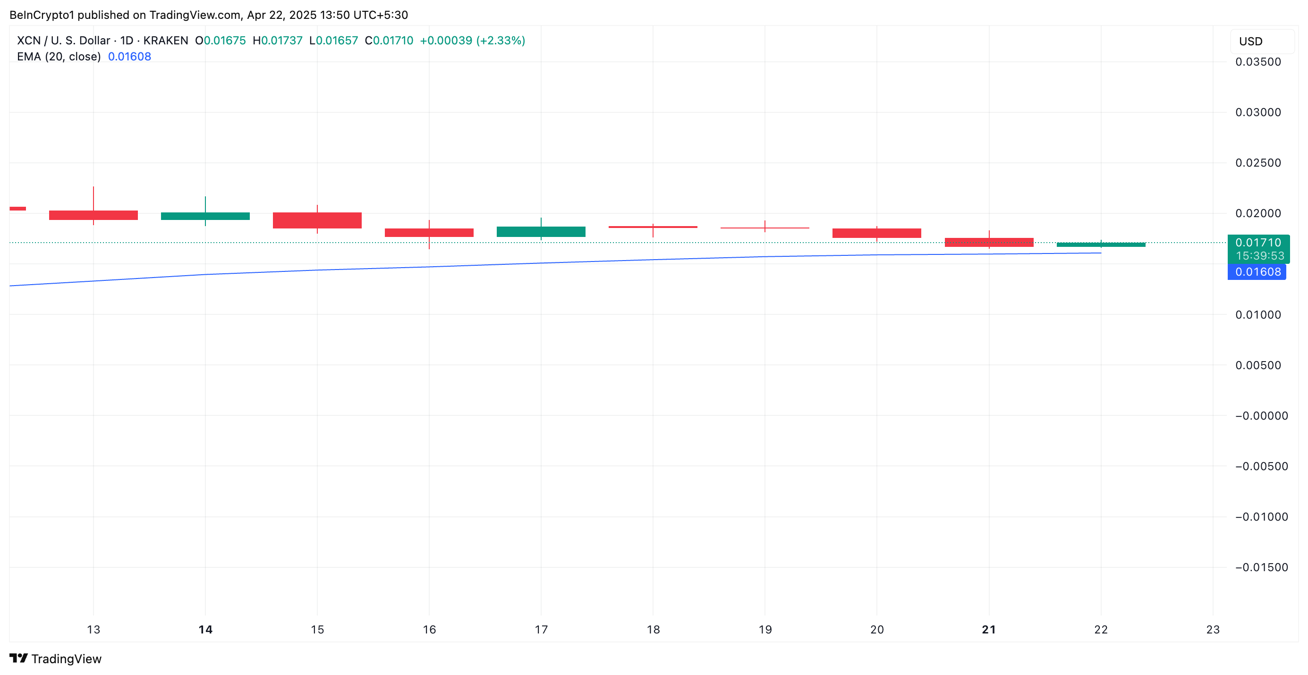The height and width of the screenshot is (675, 1308).
Task: Click the red candlestick on April 21
Action: pos(989,242)
